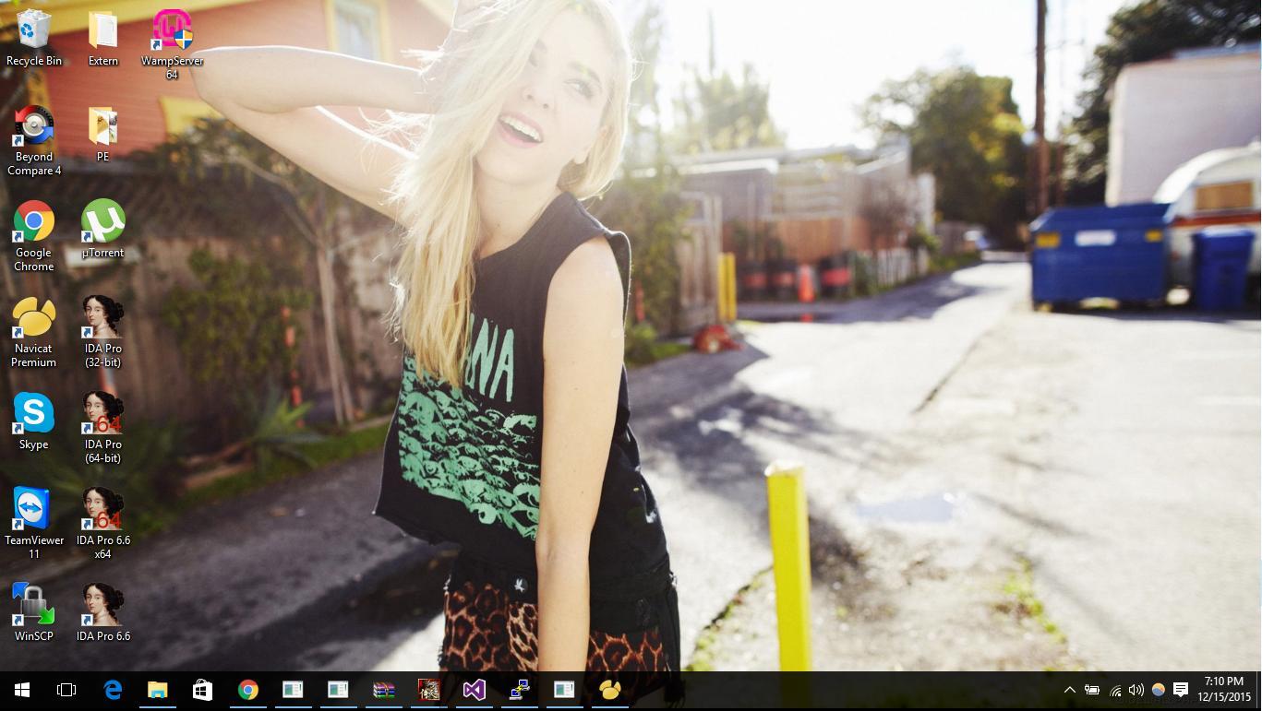Open the Windows Start menu

click(22, 690)
